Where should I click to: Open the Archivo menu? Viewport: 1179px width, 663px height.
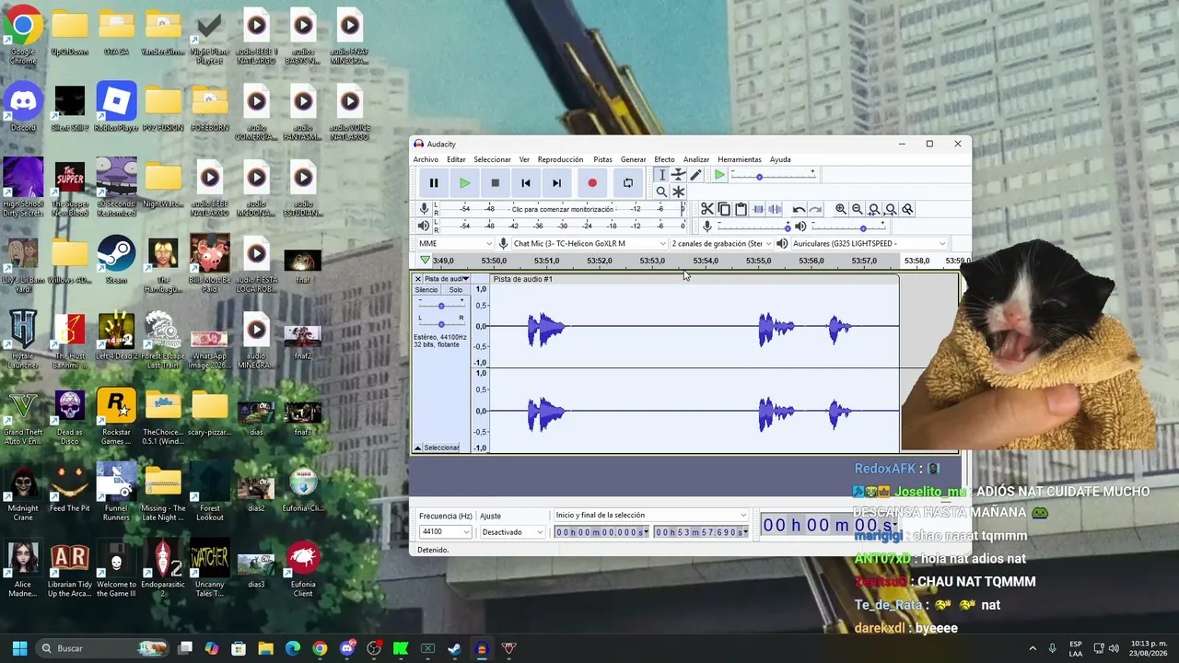(x=426, y=159)
